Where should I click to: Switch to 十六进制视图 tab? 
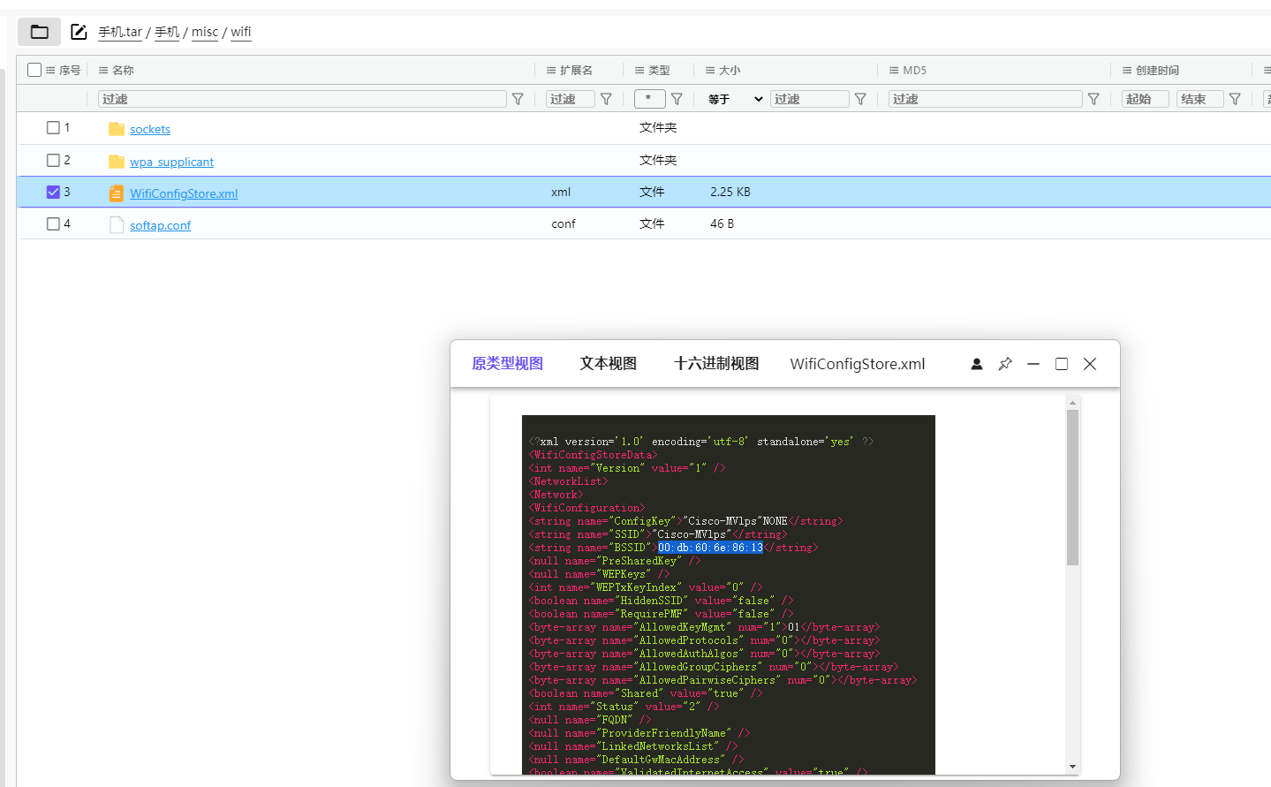716,364
